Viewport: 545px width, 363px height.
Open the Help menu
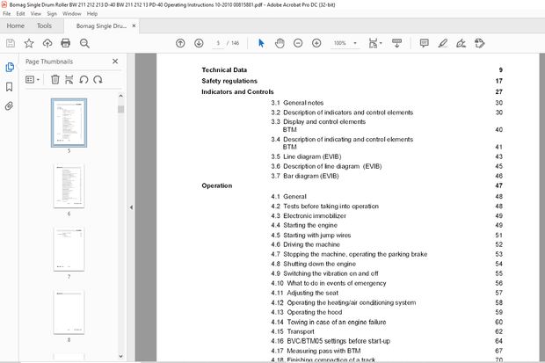click(x=92, y=13)
